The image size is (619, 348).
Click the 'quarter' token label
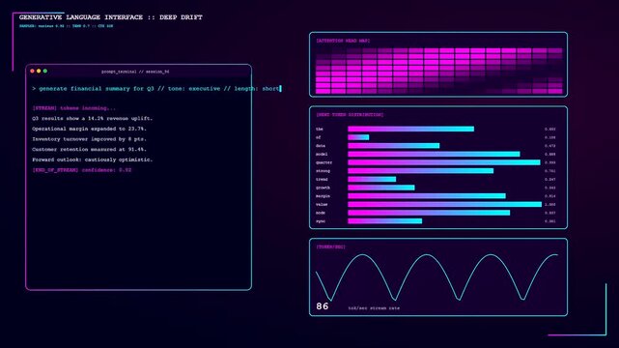point(324,162)
